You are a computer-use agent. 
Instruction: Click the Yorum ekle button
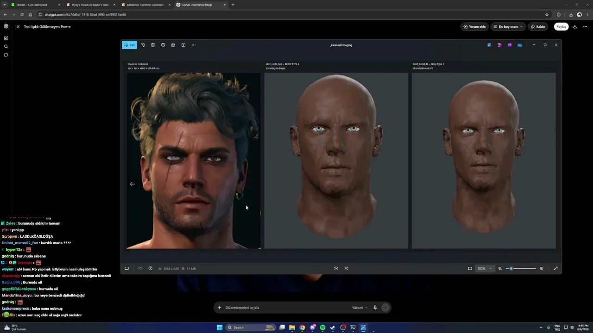click(475, 27)
